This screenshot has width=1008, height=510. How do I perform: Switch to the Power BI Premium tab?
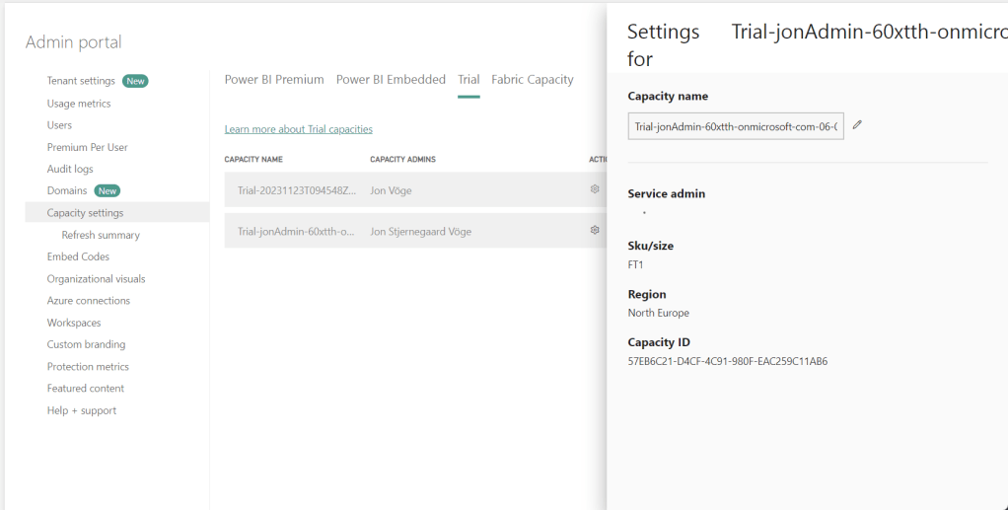coord(274,80)
